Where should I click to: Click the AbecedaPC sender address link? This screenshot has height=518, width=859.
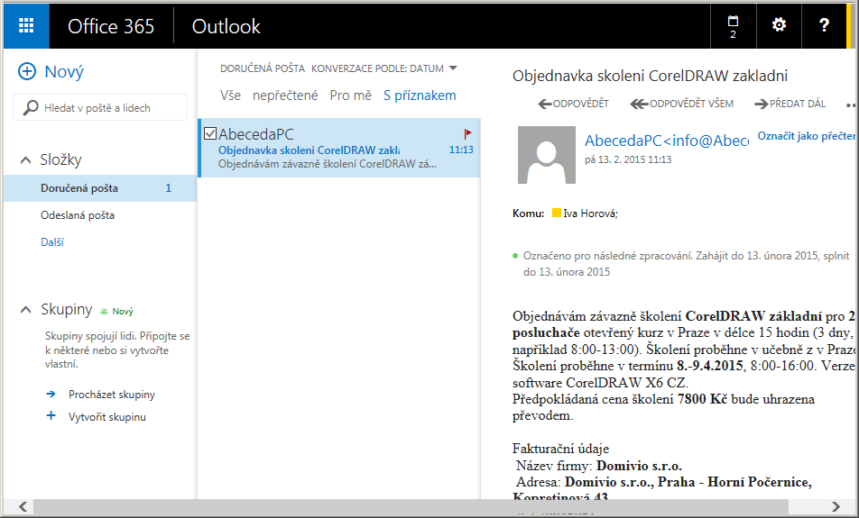pyautogui.click(x=667, y=141)
